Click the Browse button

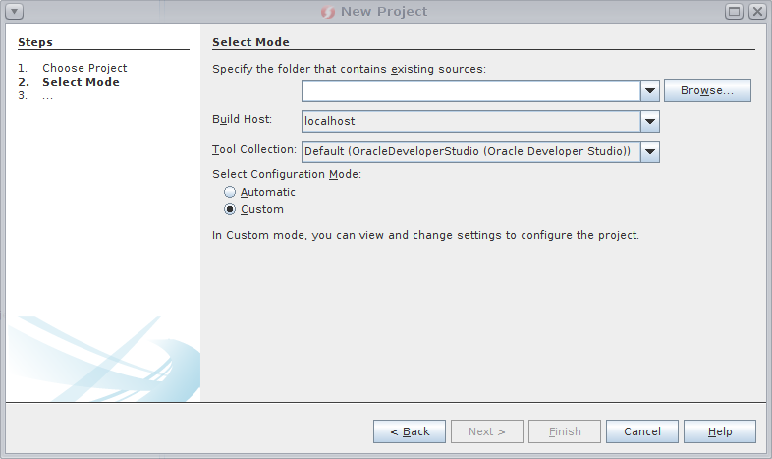coord(707,91)
